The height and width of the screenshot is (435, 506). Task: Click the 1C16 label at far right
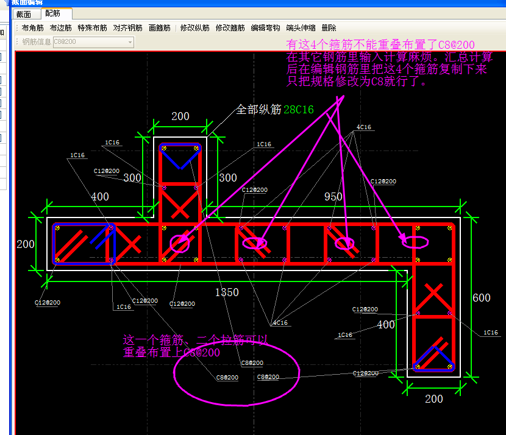tap(491, 333)
